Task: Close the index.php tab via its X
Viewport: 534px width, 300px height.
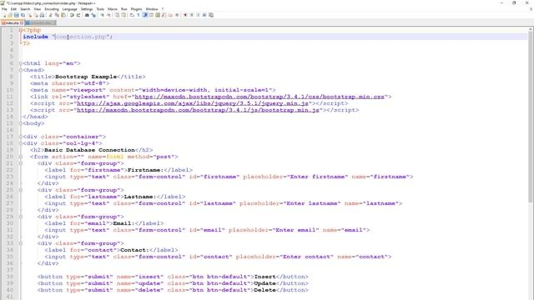Action: coord(22,23)
